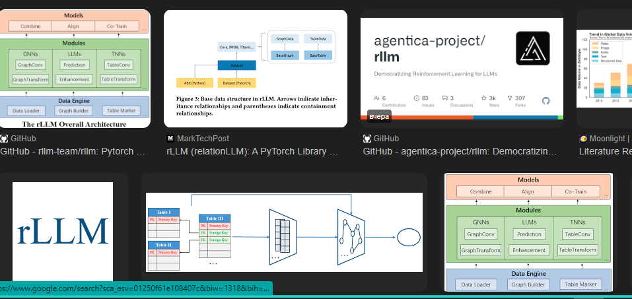Click the stars icon showing 3k
The height and width of the screenshot is (299, 632).
(x=483, y=98)
